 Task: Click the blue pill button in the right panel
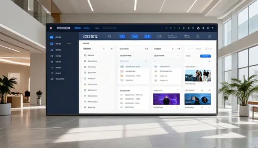[x=205, y=56]
